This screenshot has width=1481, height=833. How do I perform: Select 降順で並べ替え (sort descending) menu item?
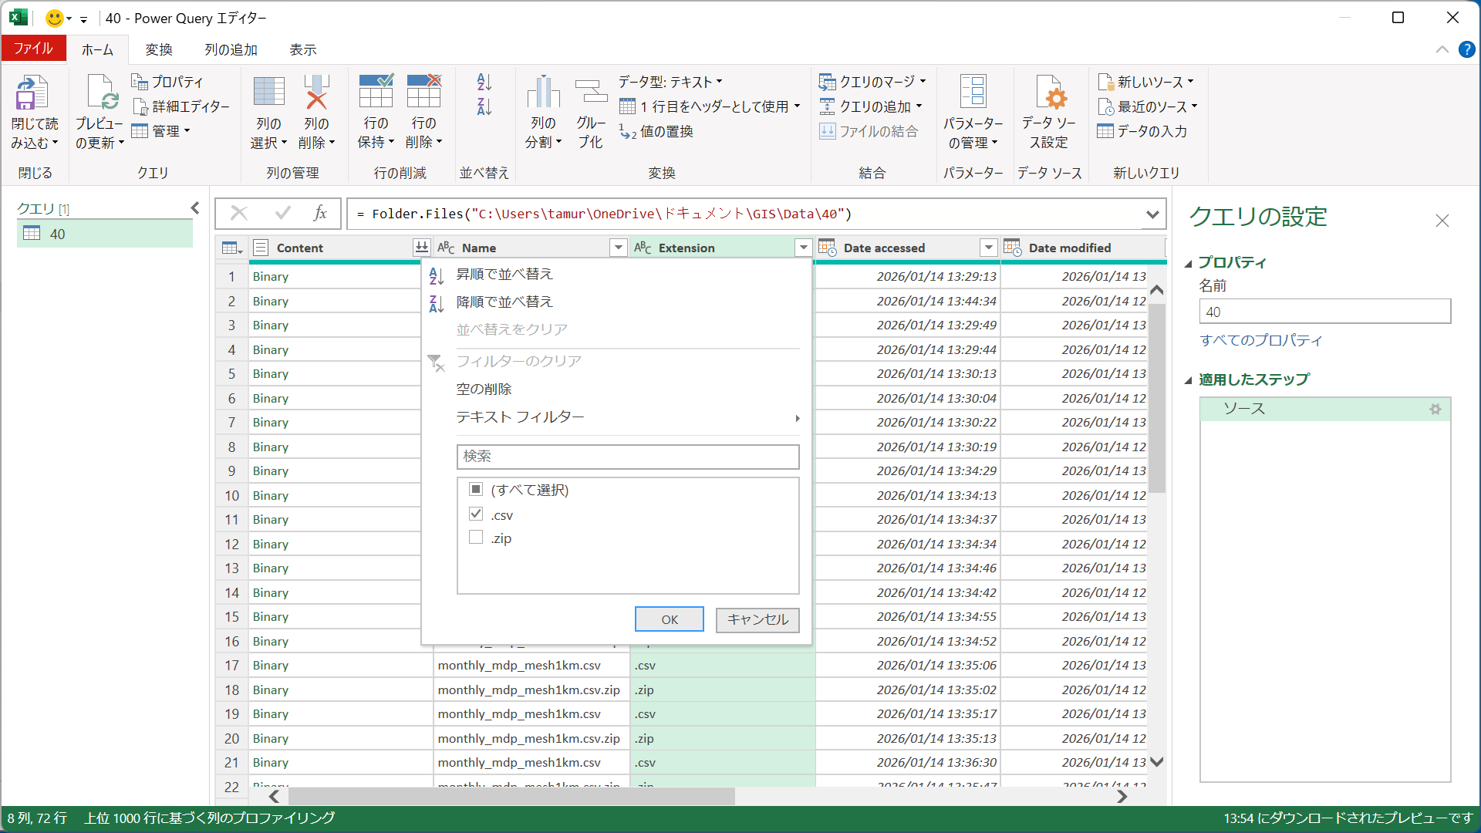(x=504, y=302)
